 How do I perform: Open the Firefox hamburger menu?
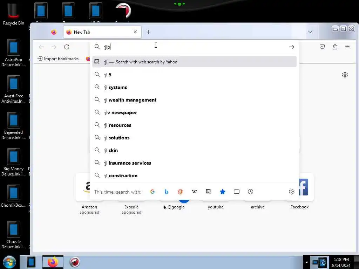tap(347, 47)
